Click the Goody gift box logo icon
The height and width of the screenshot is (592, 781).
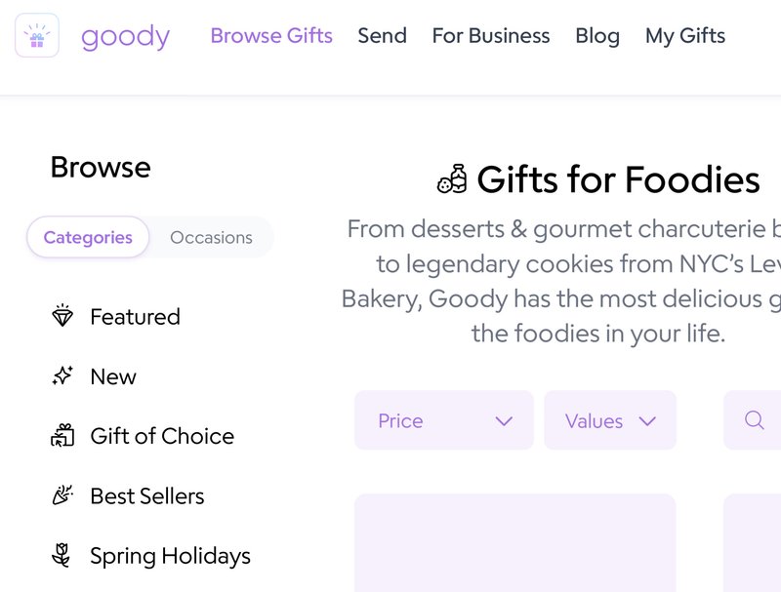37,36
